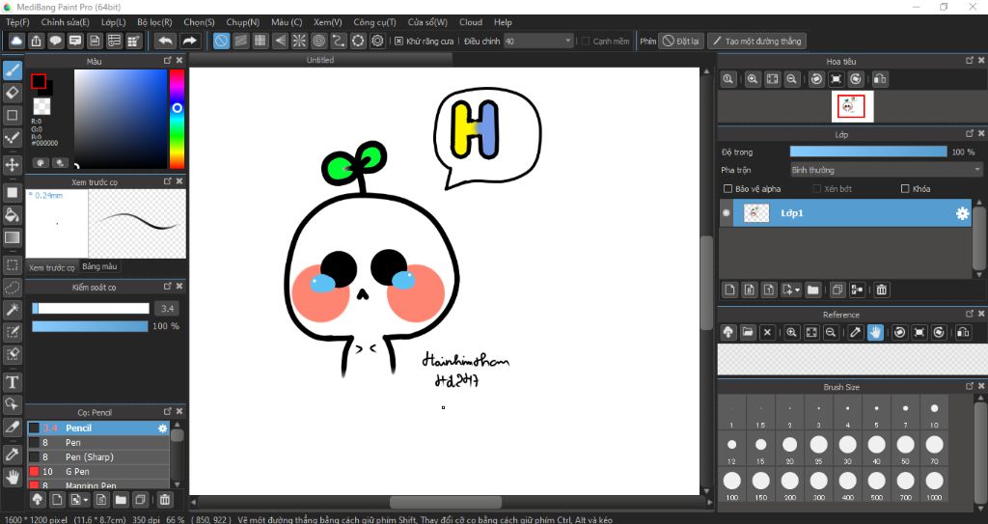Open the cloud icon in top toolbar
The height and width of the screenshot is (524, 988).
pyautogui.click(x=16, y=41)
